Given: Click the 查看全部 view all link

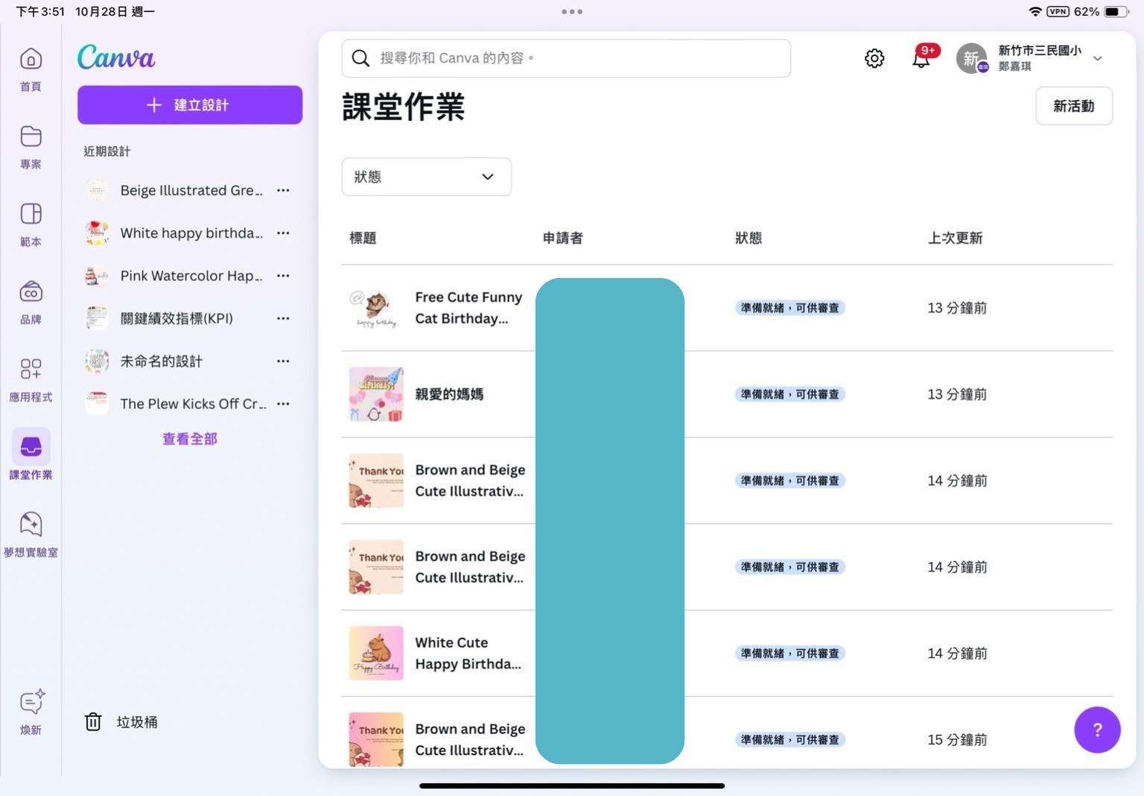Looking at the screenshot, I should [x=190, y=439].
